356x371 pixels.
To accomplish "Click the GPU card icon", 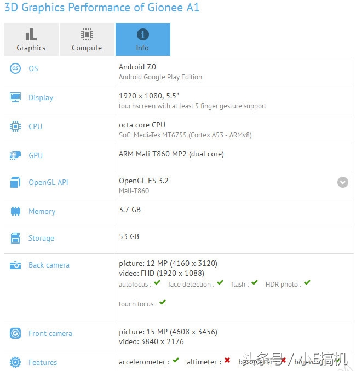I will (x=15, y=155).
